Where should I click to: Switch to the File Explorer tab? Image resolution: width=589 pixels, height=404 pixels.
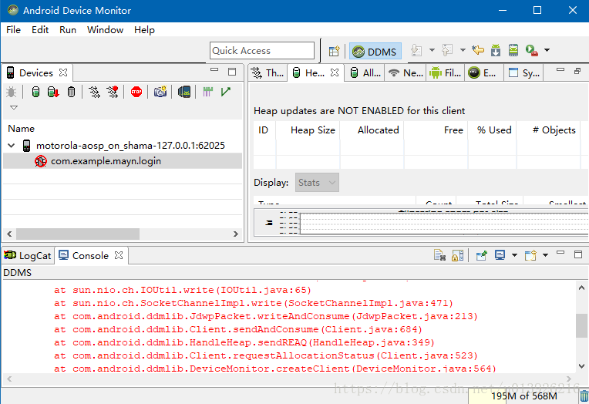[446, 72]
